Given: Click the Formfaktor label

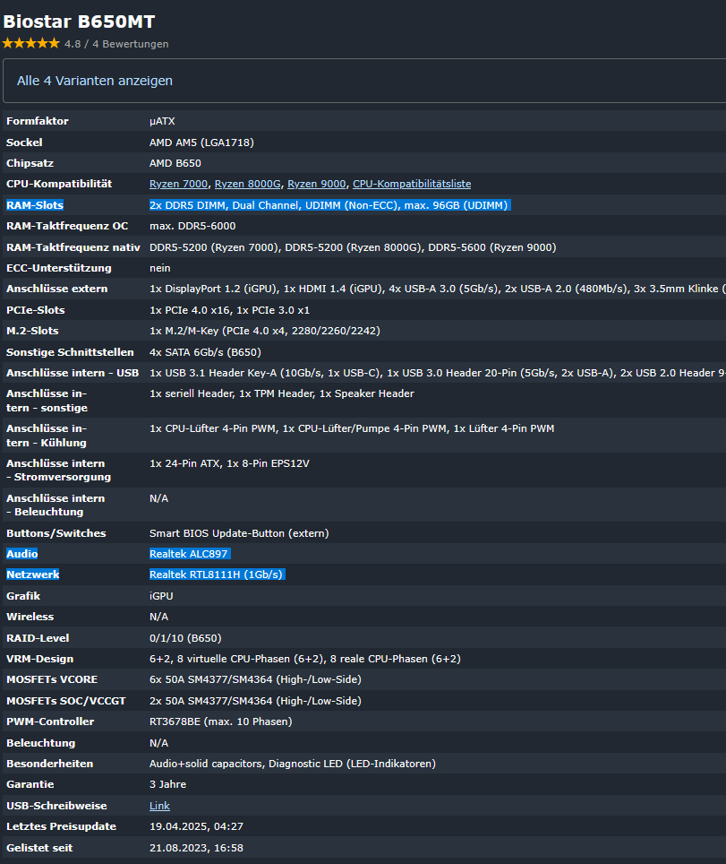Looking at the screenshot, I should point(38,121).
